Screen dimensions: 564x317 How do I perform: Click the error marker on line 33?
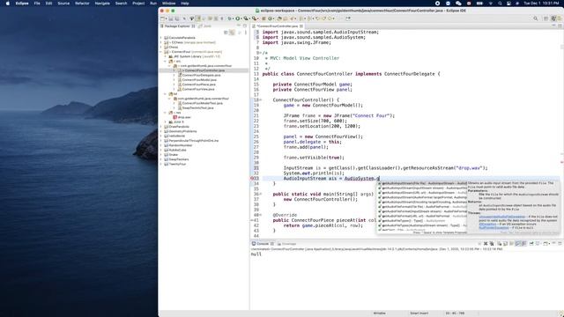point(252,178)
